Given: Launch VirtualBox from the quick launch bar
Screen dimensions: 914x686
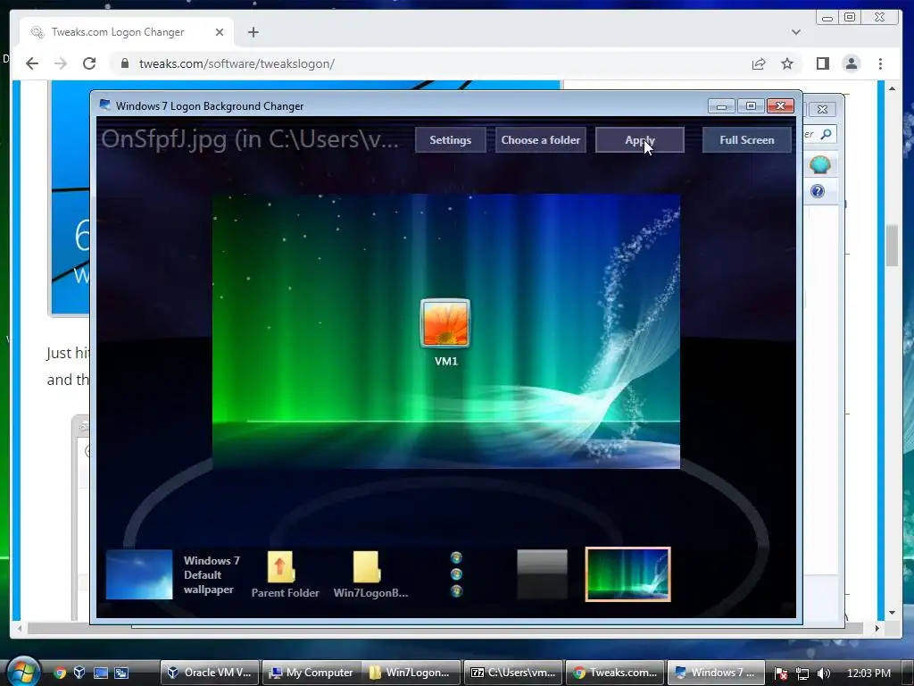Looking at the screenshot, I should 79,673.
